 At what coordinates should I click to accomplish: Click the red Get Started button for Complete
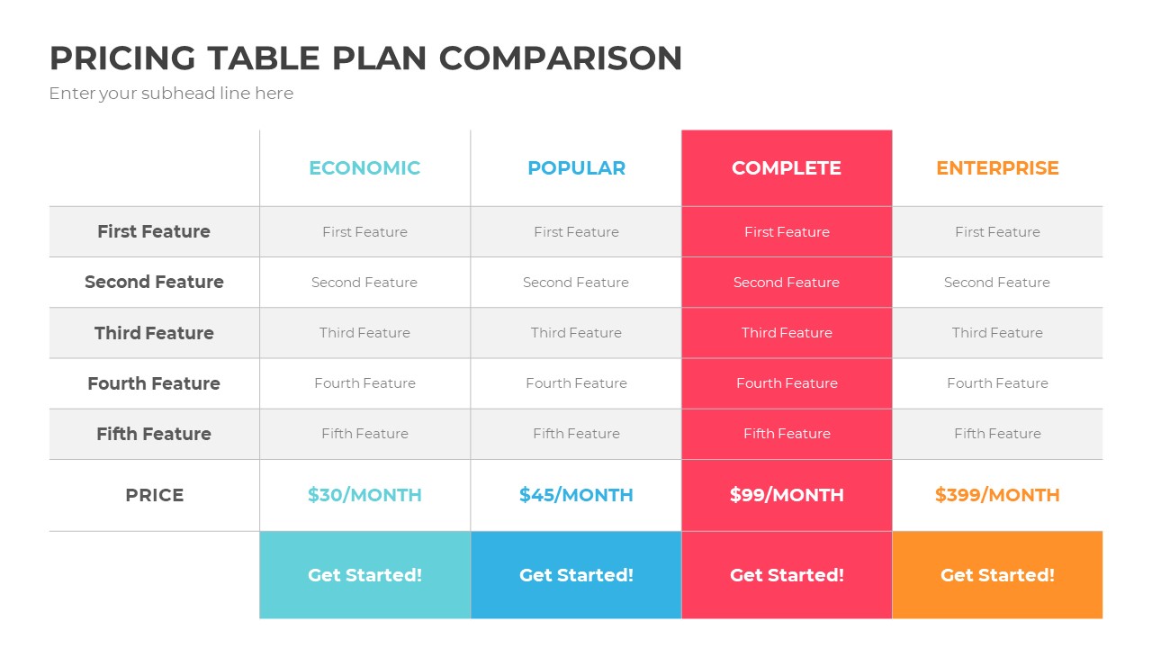point(787,575)
